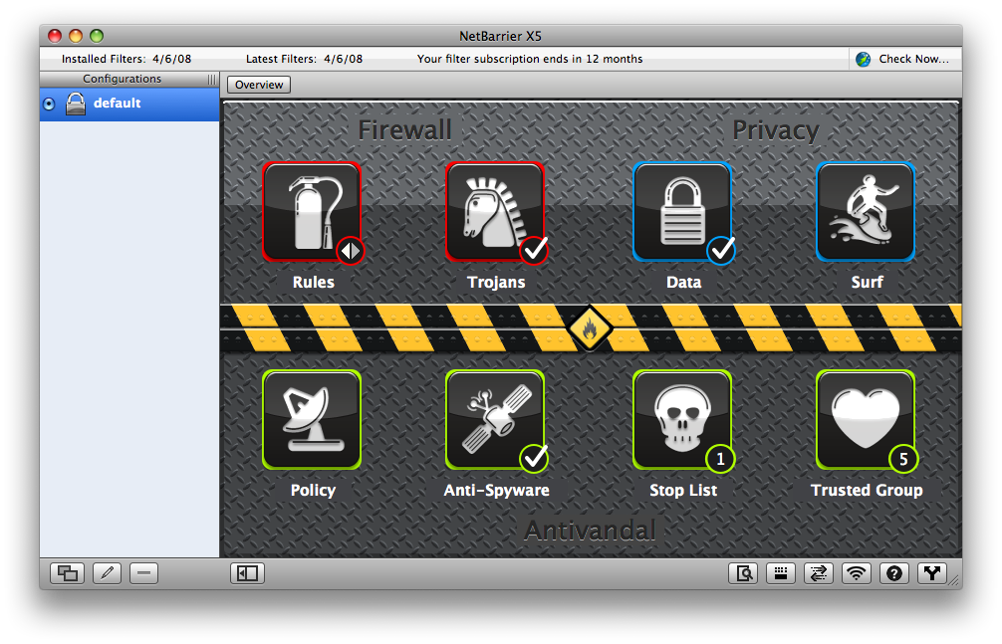Toggle the Anti-Spyware checkmark badge

point(534,458)
